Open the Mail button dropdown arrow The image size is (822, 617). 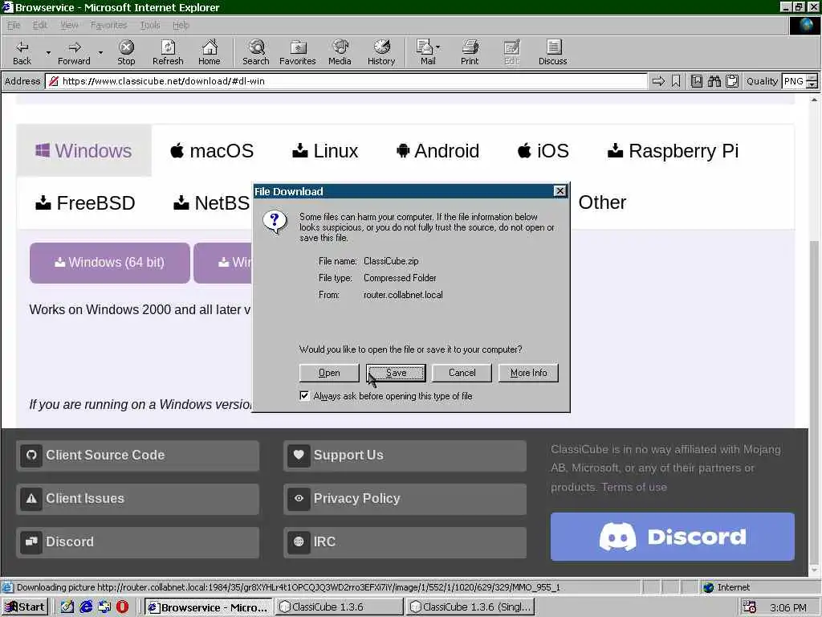(438, 47)
